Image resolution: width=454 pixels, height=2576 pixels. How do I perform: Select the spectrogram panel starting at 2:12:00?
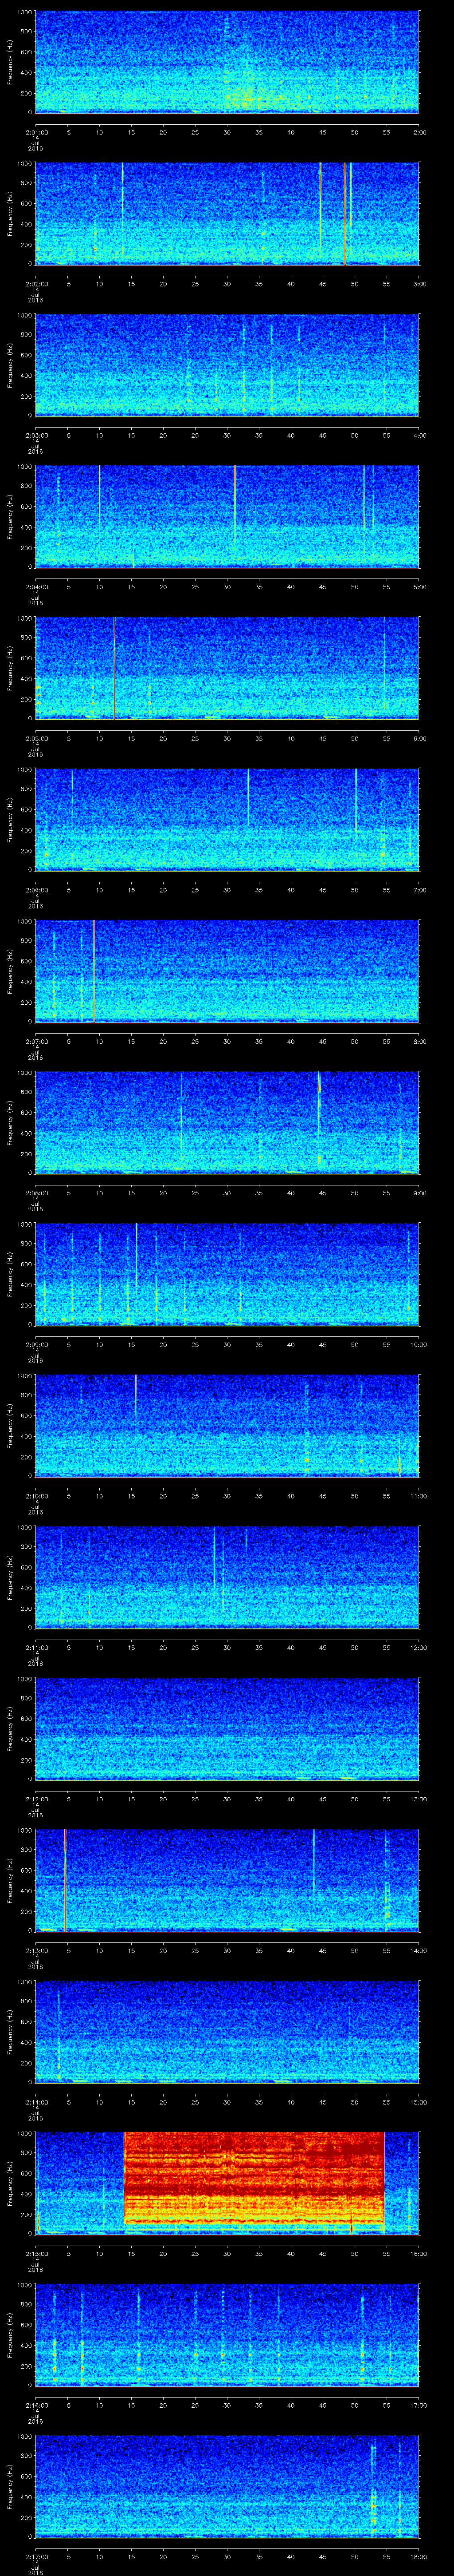point(227,1728)
